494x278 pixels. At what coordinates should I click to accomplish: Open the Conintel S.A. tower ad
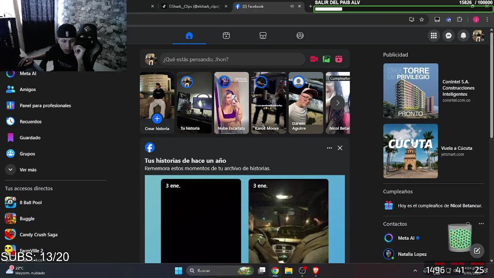coord(411,91)
